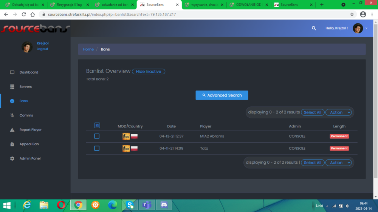
Task: Open the Dashboard sidebar item
Action: point(29,72)
